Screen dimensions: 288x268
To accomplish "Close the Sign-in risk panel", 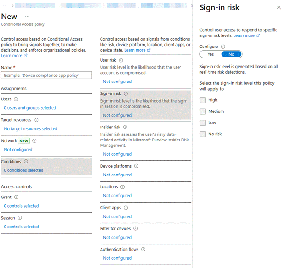I will click(278, 8).
